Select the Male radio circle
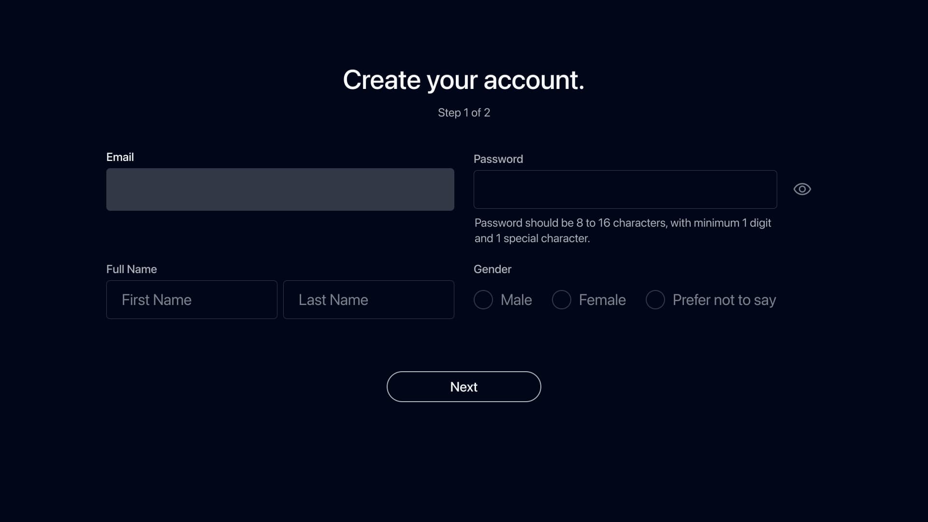This screenshot has width=928, height=522. (483, 300)
